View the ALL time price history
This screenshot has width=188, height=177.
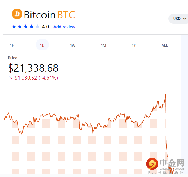[x=164, y=45]
